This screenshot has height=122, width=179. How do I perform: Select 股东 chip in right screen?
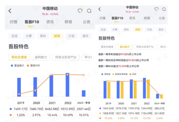(161, 30)
